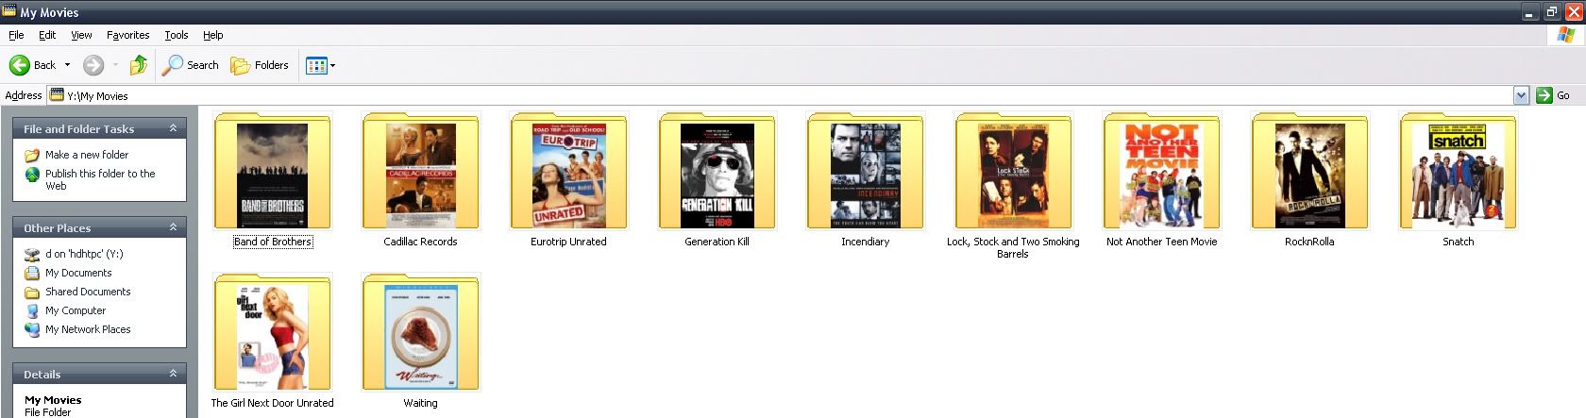Open the Tools menu
The image size is (1586, 418).
177,35
